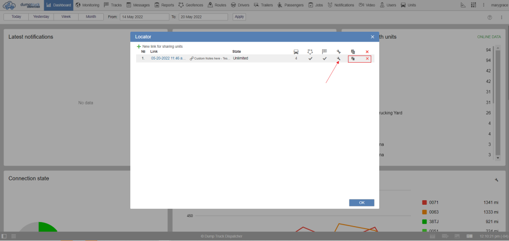Switch to the Monitoring tab

(87, 5)
